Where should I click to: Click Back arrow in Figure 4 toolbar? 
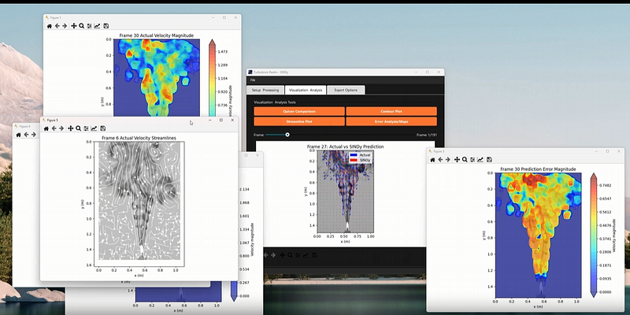point(26,135)
